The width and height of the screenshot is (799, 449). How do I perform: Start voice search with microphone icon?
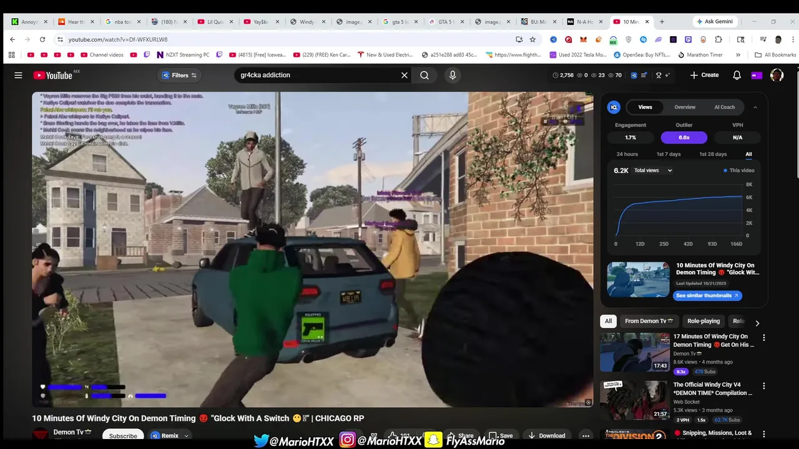[453, 75]
